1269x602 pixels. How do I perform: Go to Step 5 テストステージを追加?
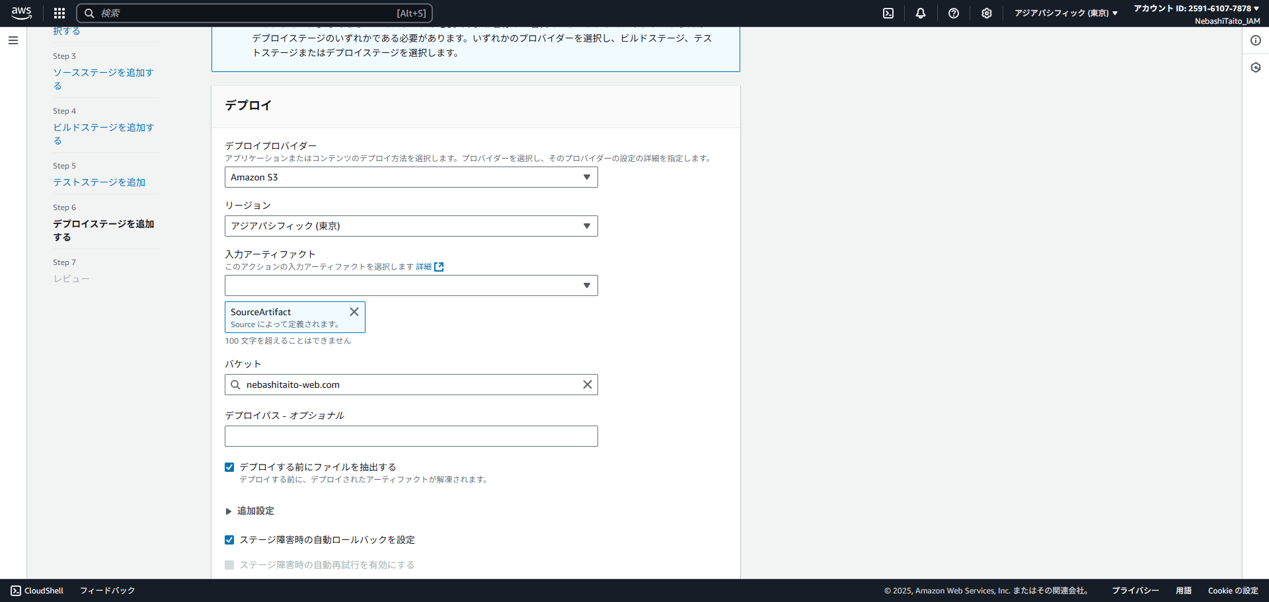click(x=99, y=182)
